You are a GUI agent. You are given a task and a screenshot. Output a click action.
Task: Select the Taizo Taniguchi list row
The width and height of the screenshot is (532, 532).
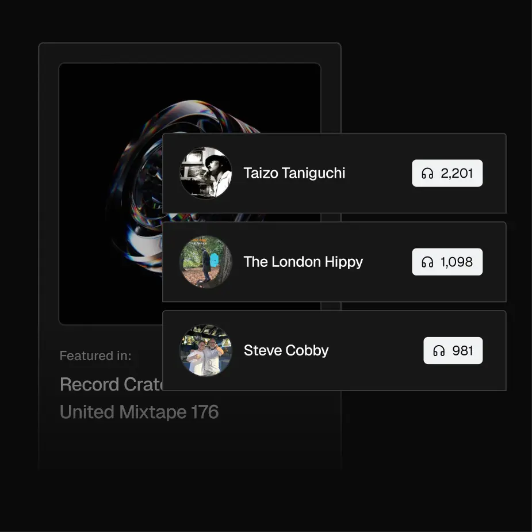pos(334,173)
